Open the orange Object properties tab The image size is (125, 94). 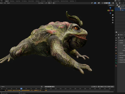(116, 54)
